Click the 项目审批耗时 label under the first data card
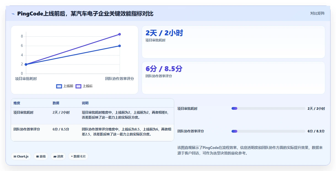Screen dimensions: 336x171 [155, 40]
